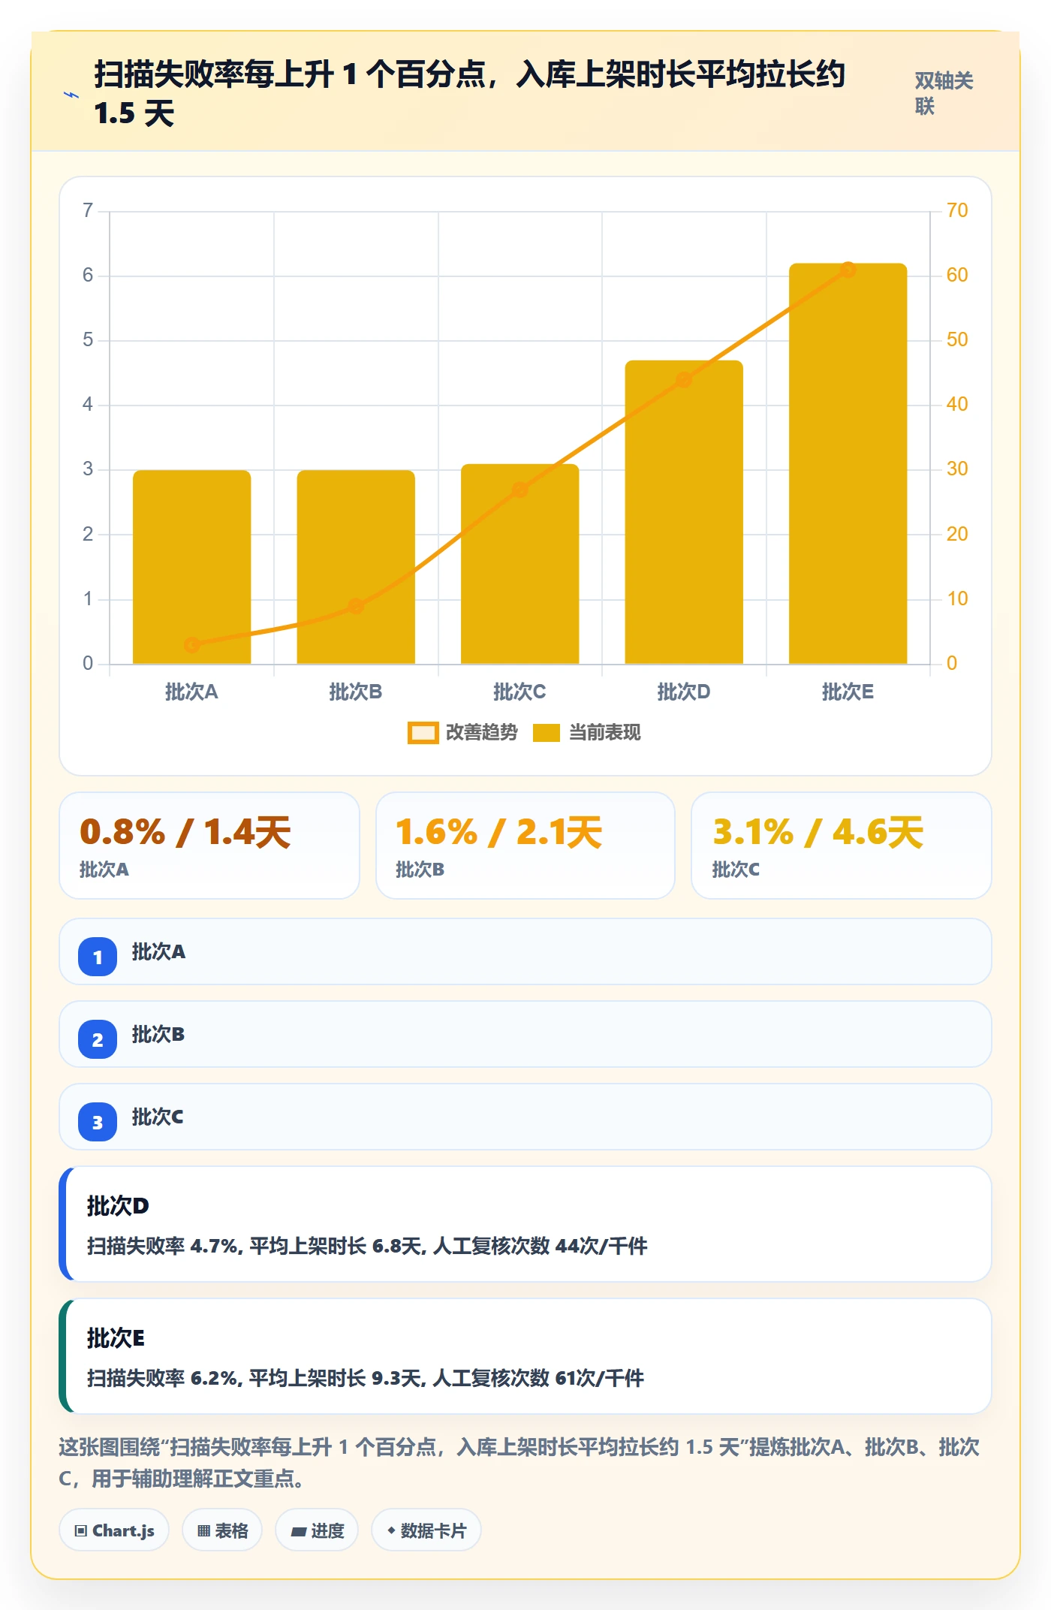Image resolution: width=1051 pixels, height=1610 pixels.
Task: Select the 批次A bar in chart
Action: [x=191, y=567]
